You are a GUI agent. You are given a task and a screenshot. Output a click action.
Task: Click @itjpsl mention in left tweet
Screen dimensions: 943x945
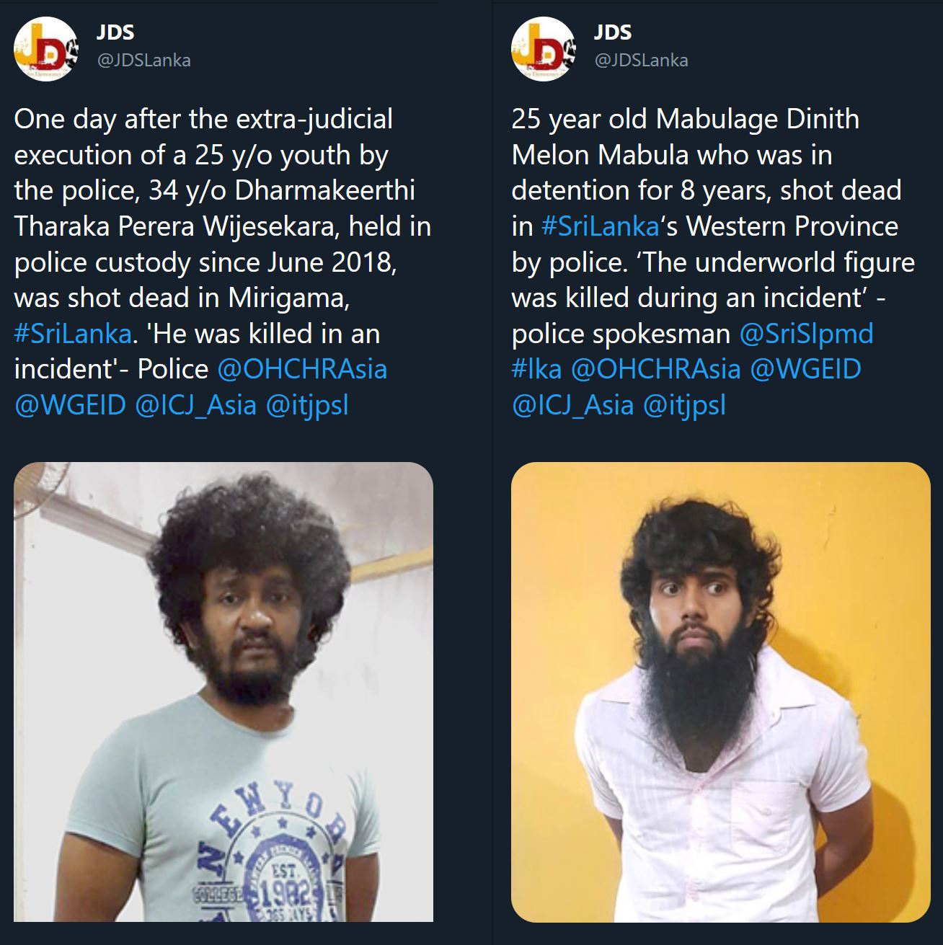307,404
